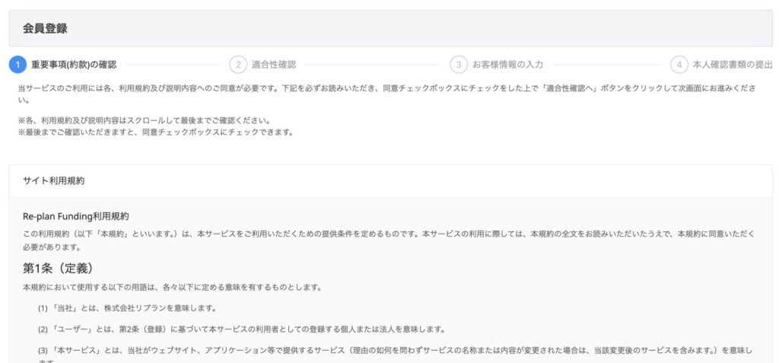Viewport: 779px width, 363px height.
Task: Select the お客様情報の入力 step label
Action: point(507,65)
